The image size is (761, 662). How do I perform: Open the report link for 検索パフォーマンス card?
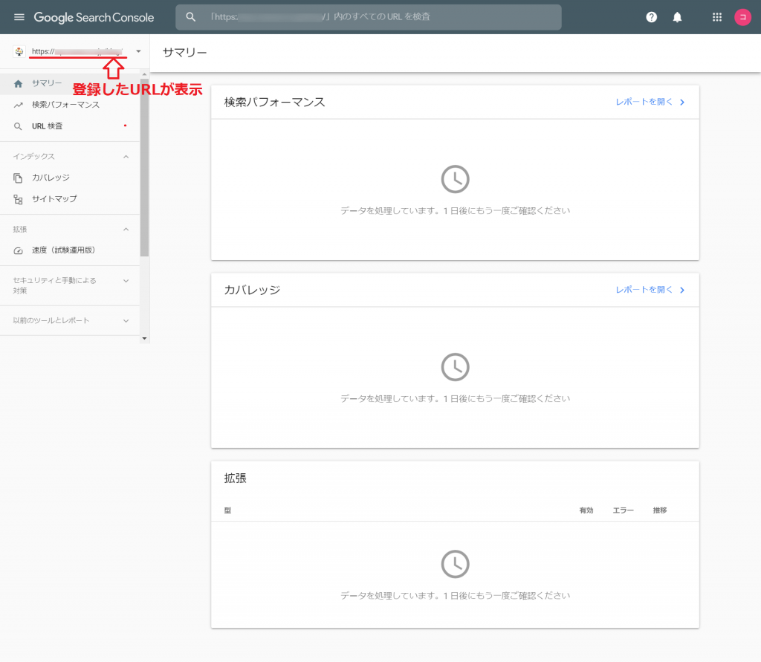tap(650, 103)
